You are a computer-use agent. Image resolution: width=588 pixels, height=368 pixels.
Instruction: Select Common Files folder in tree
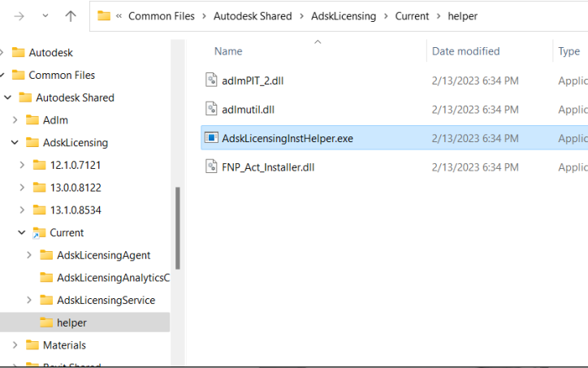[62, 75]
